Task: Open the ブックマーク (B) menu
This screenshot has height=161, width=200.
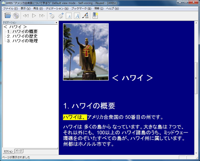Action: 81,8
